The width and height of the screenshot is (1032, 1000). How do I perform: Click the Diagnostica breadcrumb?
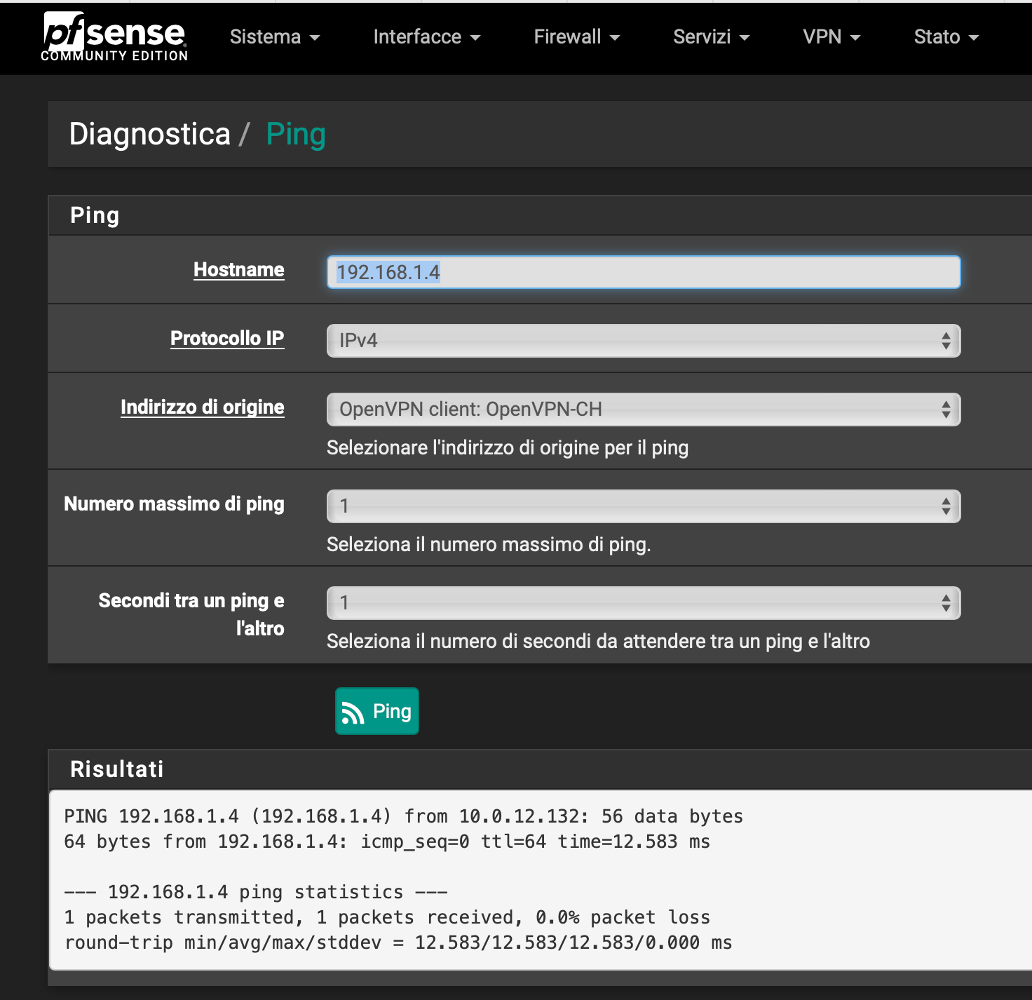[150, 134]
